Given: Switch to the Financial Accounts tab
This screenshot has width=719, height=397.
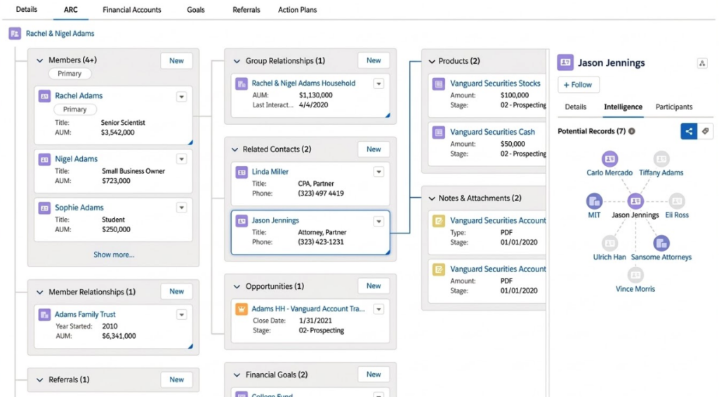Looking at the screenshot, I should click(131, 10).
